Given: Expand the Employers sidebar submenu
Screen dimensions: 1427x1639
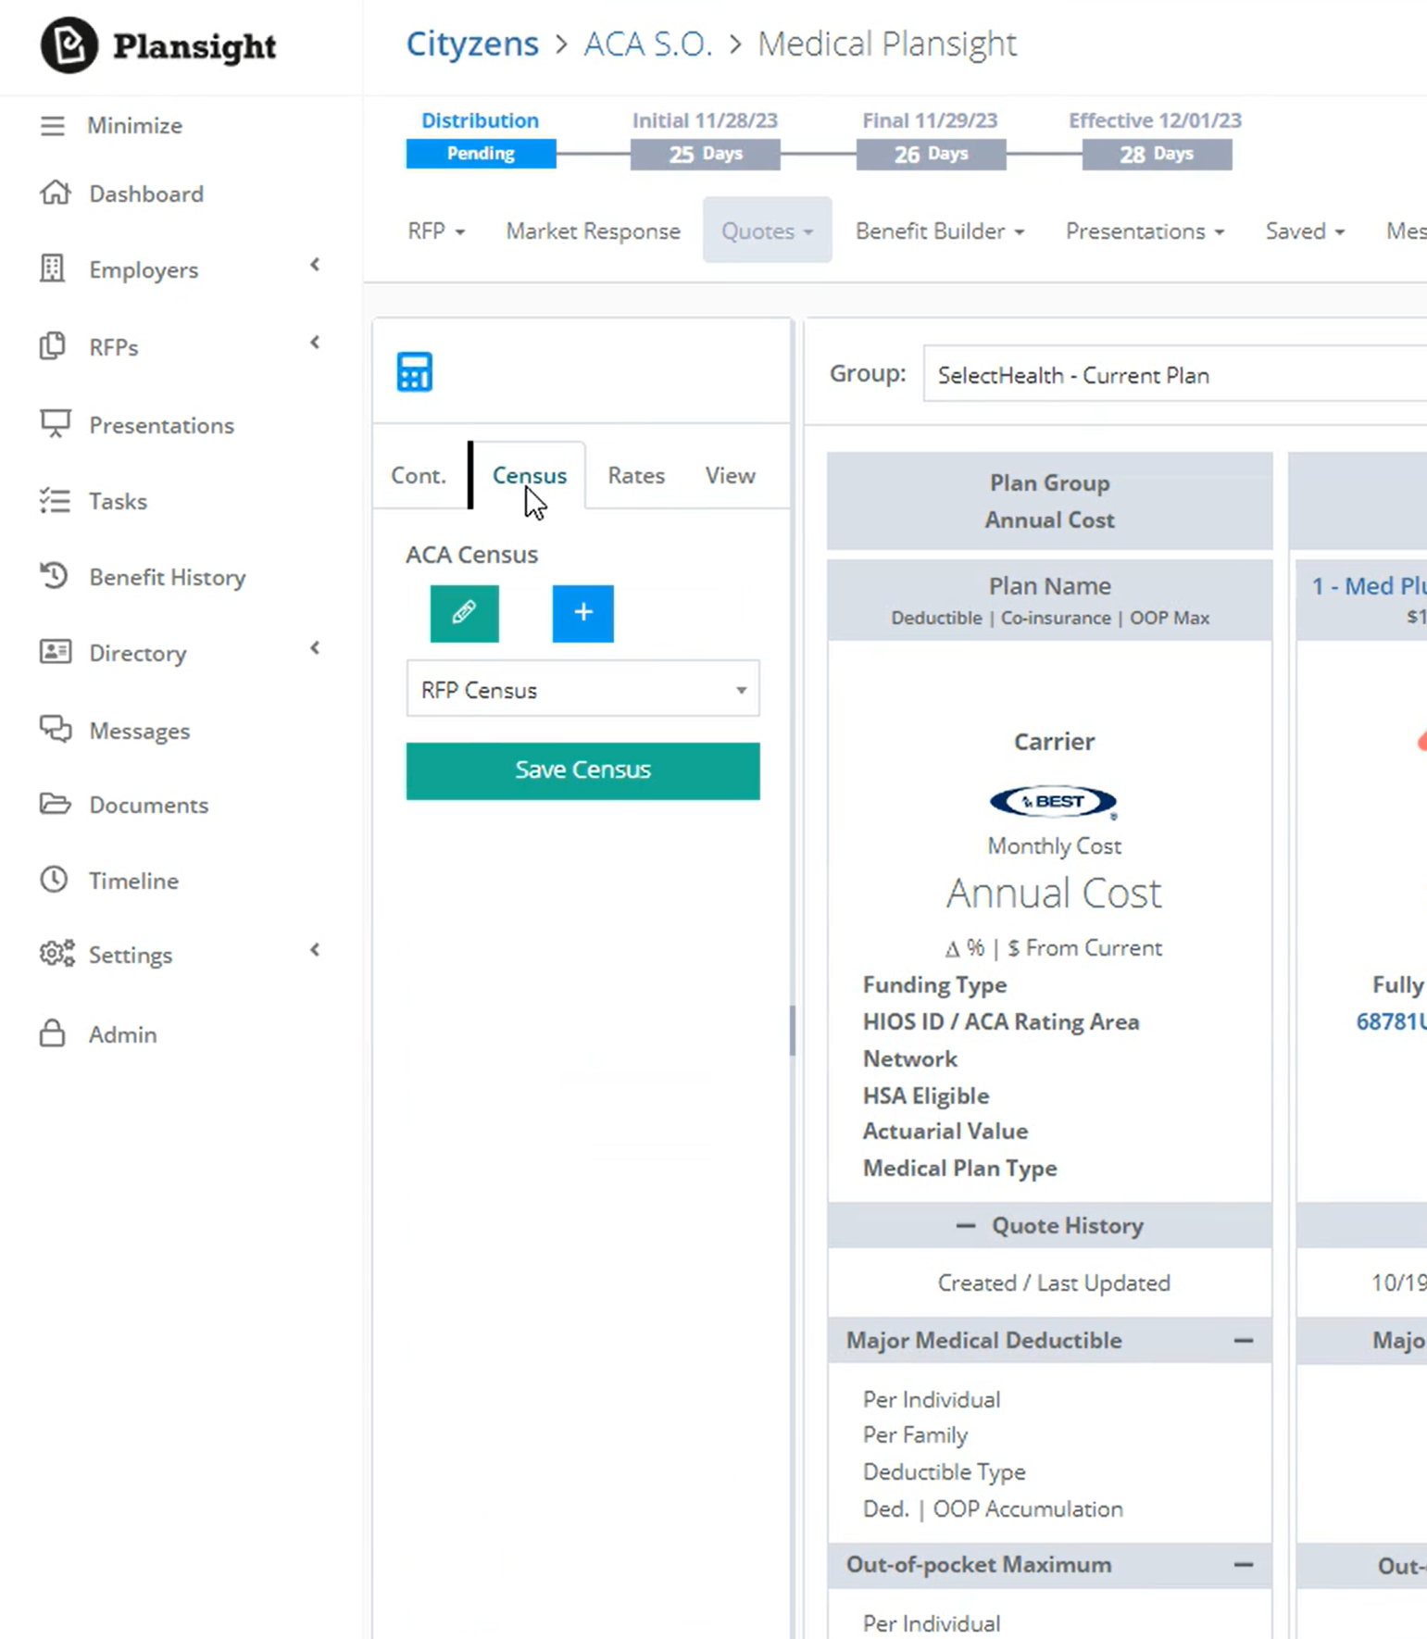Looking at the screenshot, I should pos(314,266).
